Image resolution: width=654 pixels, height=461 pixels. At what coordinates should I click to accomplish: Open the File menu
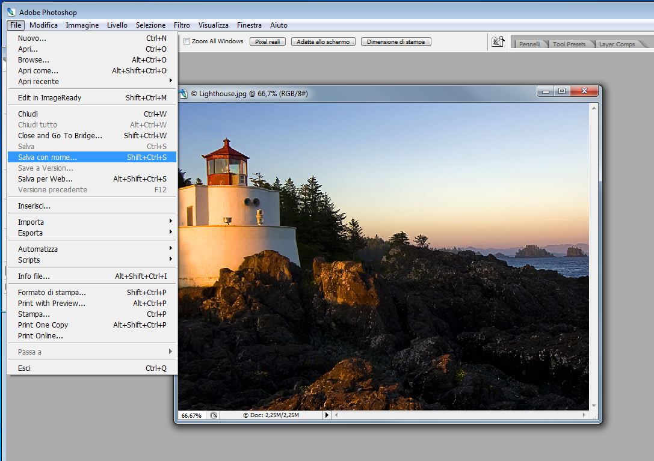coord(16,25)
